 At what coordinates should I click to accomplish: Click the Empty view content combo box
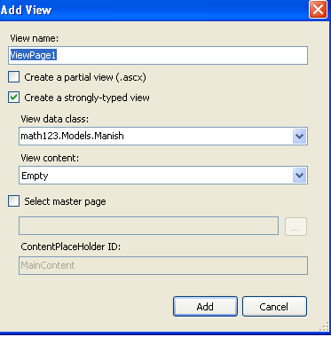pyautogui.click(x=163, y=176)
